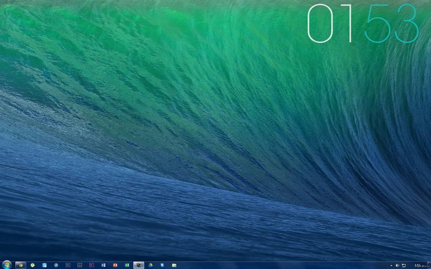Open the network connection tray icon

tap(404, 266)
